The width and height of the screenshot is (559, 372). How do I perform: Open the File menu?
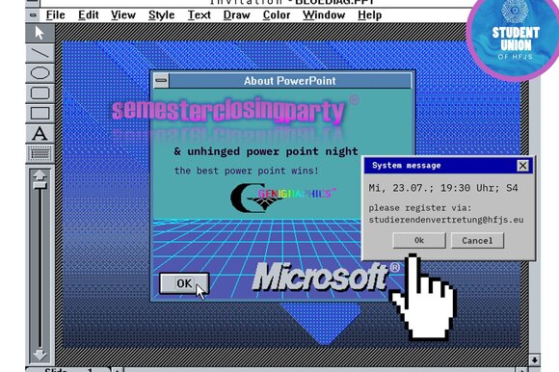tap(56, 15)
